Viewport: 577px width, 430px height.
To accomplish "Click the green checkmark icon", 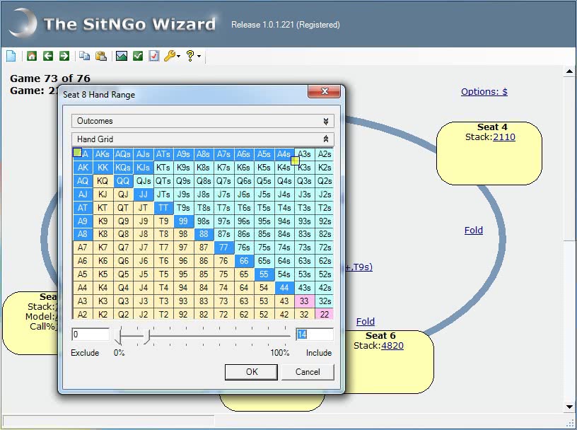I will coord(138,56).
